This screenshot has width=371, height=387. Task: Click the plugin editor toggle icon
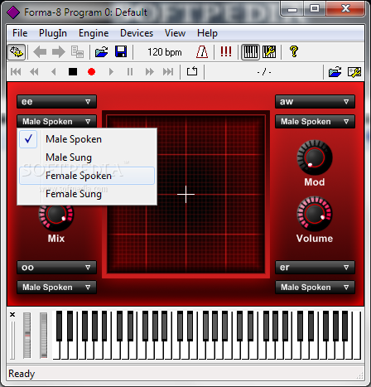point(17,52)
